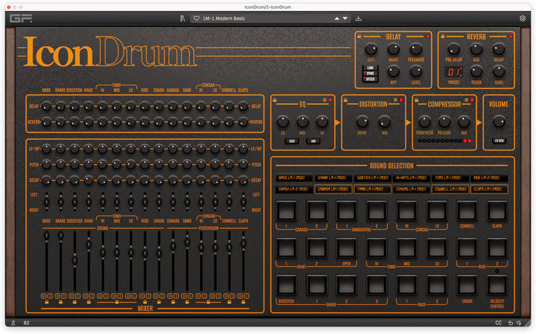Toggle the Compressor power LED
Screen dimensions: 536x334
coord(472,100)
